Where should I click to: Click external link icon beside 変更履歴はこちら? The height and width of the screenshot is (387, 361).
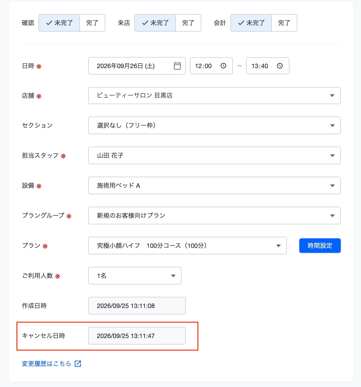point(78,364)
